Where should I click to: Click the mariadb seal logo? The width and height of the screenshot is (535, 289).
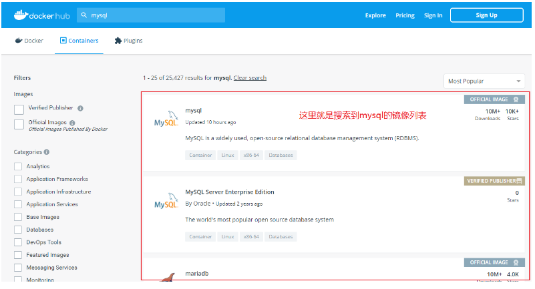(168, 277)
